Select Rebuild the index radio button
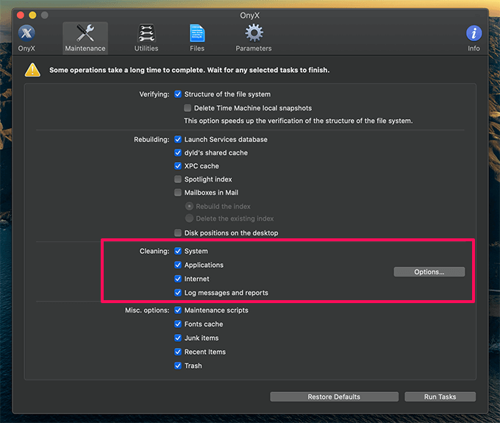 [x=189, y=206]
